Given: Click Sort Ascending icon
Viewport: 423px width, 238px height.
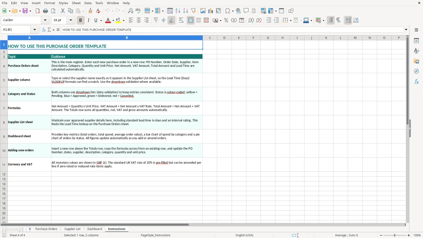Looking at the screenshot, I should 178,11.
